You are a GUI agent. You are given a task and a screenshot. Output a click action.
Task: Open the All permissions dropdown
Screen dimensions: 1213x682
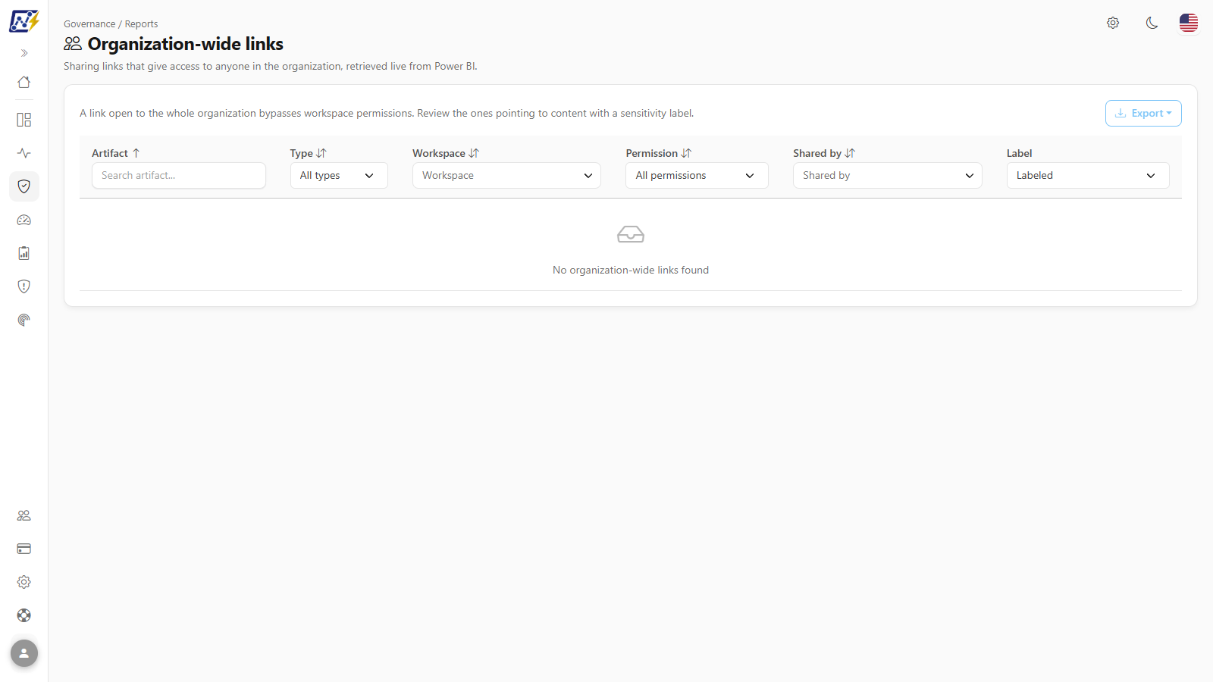[697, 175]
